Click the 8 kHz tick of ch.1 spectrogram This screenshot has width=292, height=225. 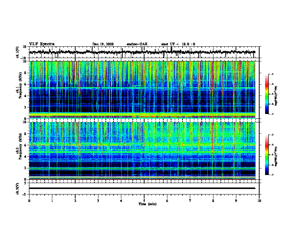coord(26,73)
